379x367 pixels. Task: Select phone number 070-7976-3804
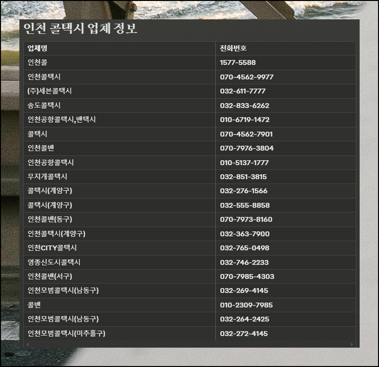click(247, 148)
